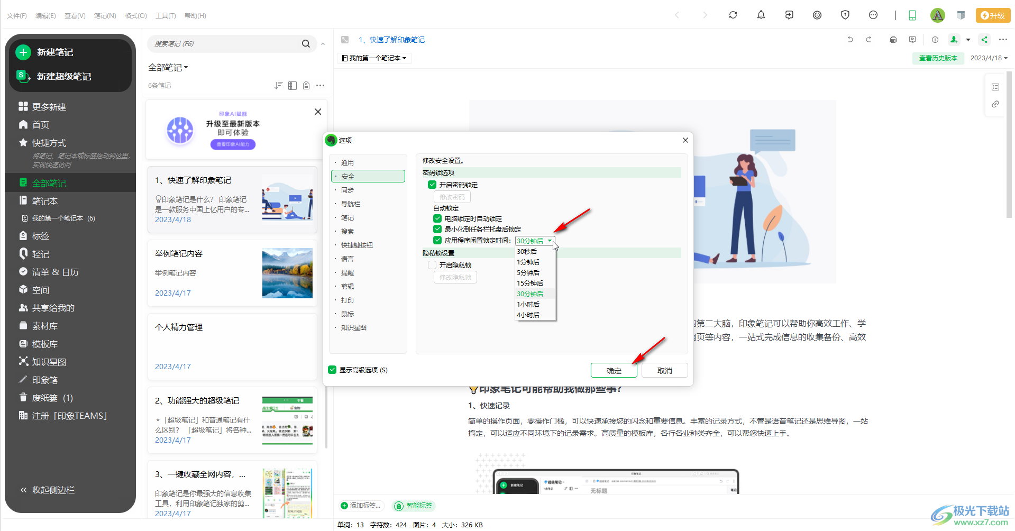Click the 智能标签 button at bottom
Viewport: 1015px width, 531px height.
pyautogui.click(x=414, y=506)
